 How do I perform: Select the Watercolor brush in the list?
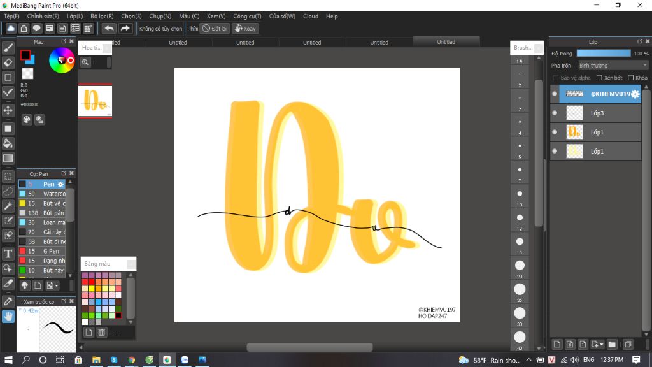coord(42,194)
